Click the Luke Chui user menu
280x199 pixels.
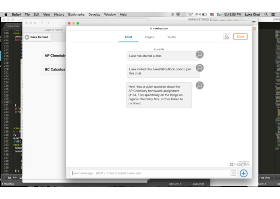tap(252, 15)
